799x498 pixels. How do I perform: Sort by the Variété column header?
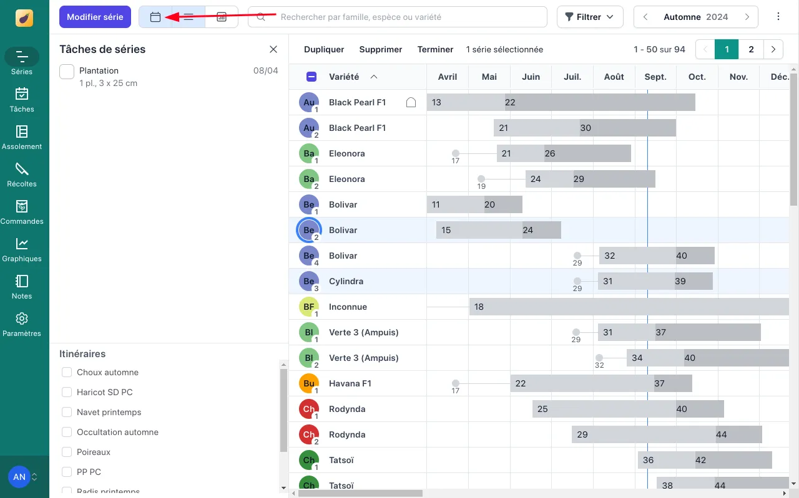click(x=344, y=77)
